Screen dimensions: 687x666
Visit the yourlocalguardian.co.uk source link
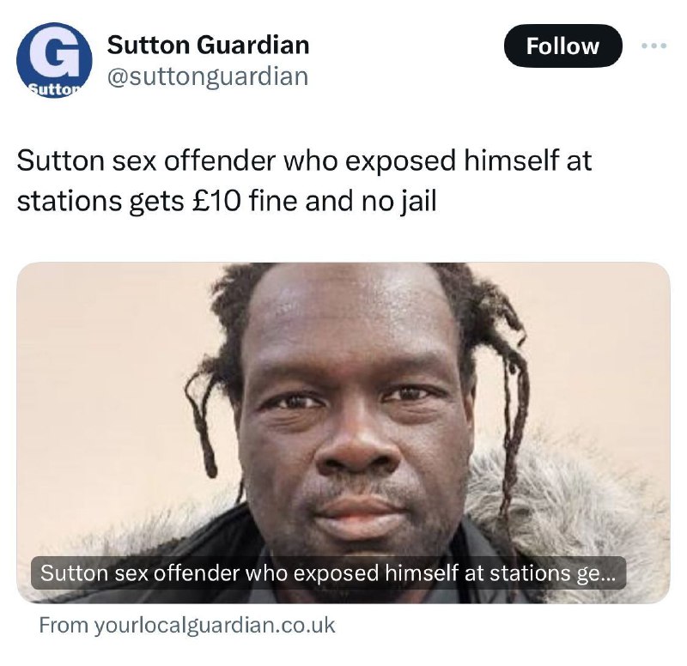pyautogui.click(x=187, y=625)
